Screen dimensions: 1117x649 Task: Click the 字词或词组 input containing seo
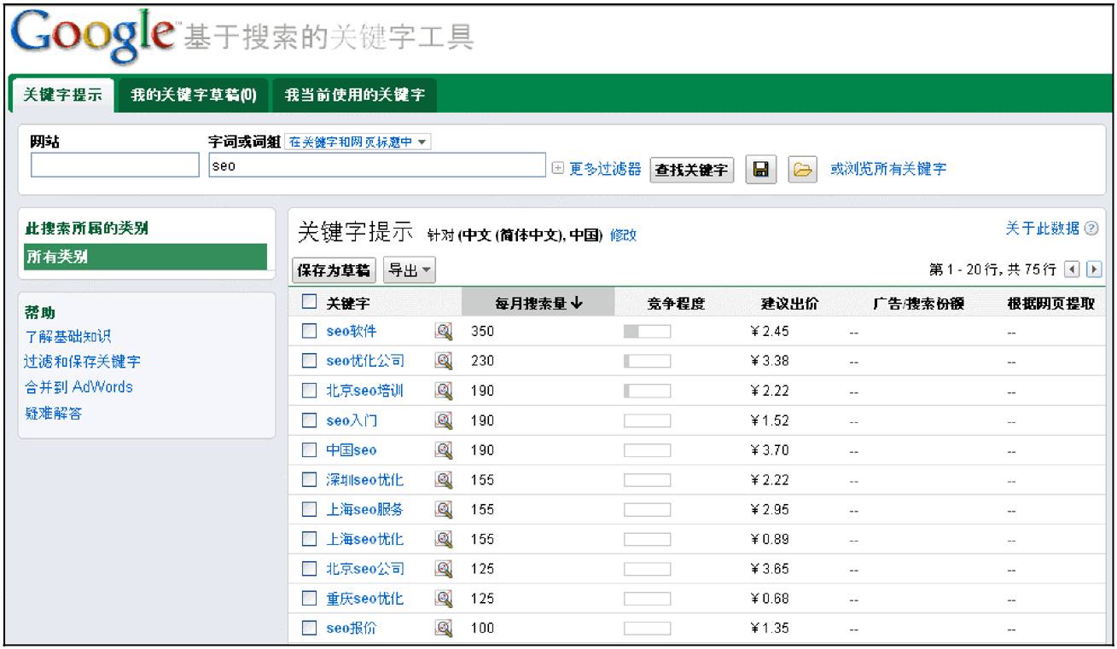pos(377,165)
